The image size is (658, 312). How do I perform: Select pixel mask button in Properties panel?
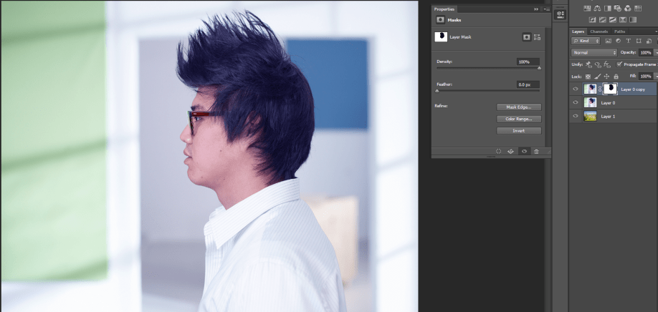[527, 37]
